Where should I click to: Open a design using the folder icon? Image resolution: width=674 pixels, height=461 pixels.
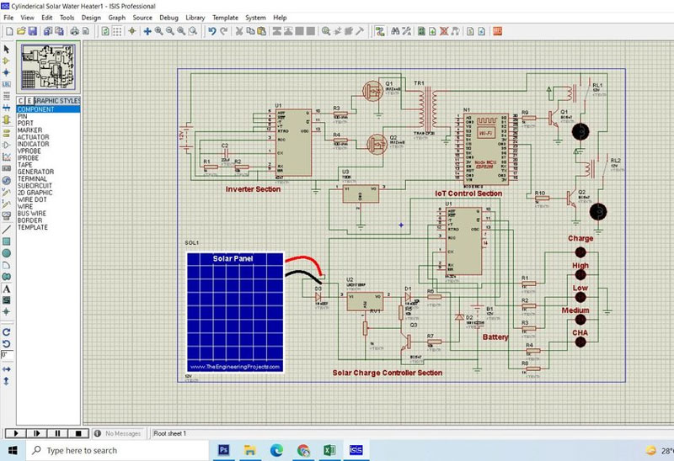(21, 31)
